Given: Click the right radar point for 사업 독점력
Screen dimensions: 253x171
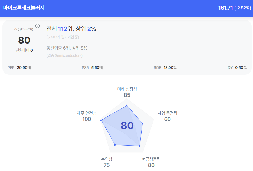Looking at the screenshot, I should (x=142, y=123).
